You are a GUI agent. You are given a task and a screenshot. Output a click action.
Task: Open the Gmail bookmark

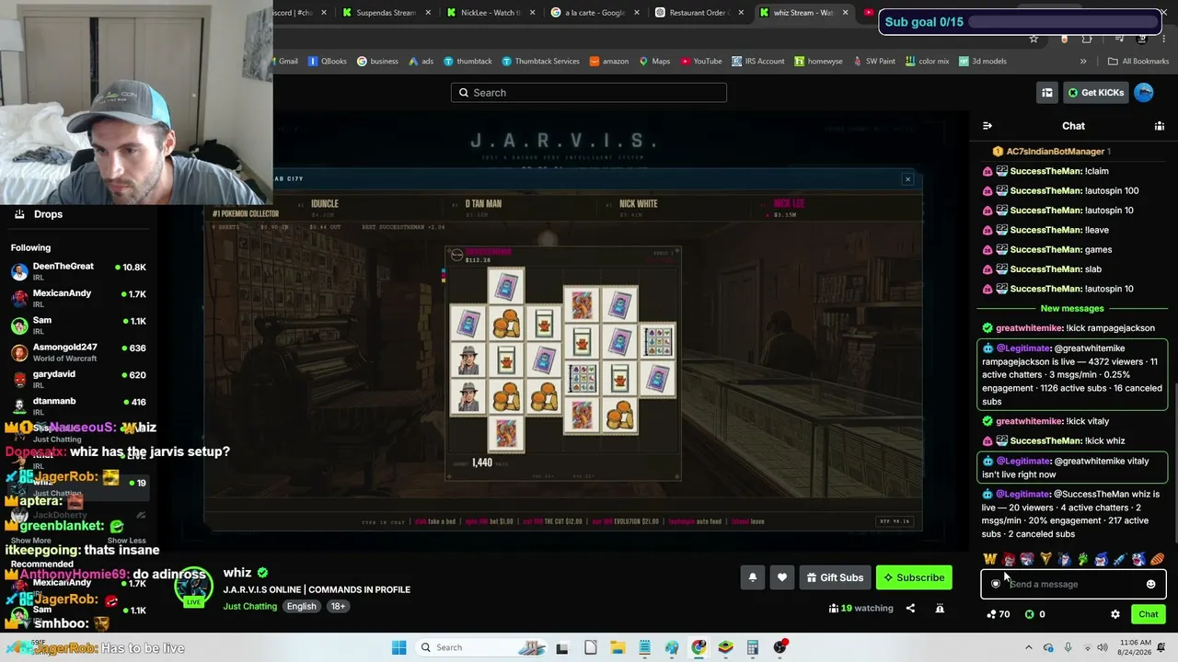(288, 62)
